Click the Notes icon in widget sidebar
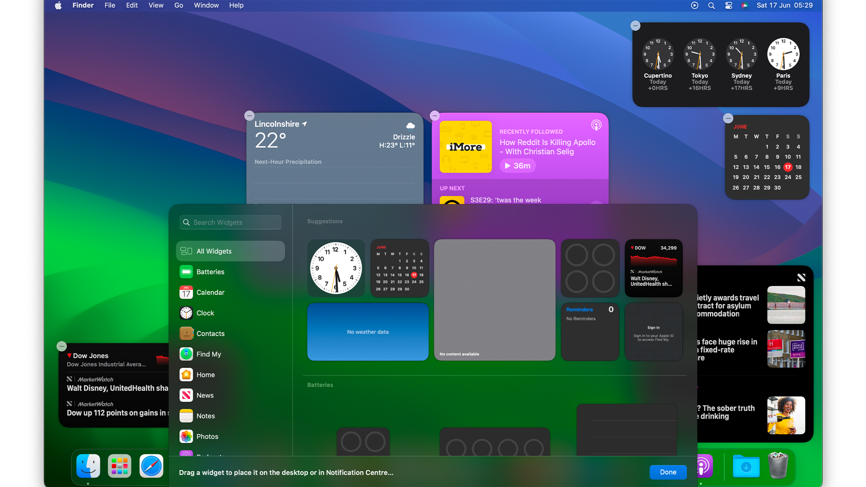This screenshot has height=487, width=866. click(x=186, y=415)
